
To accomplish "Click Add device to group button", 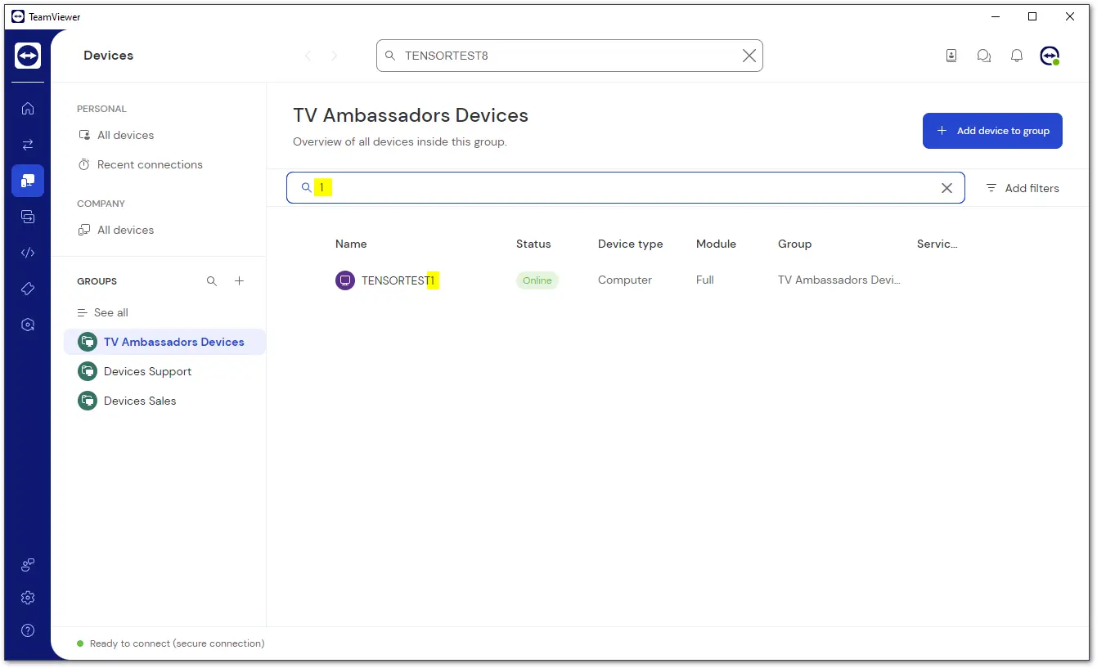I will point(992,131).
